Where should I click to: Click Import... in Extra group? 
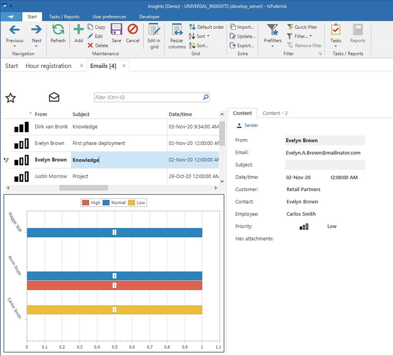(x=242, y=27)
